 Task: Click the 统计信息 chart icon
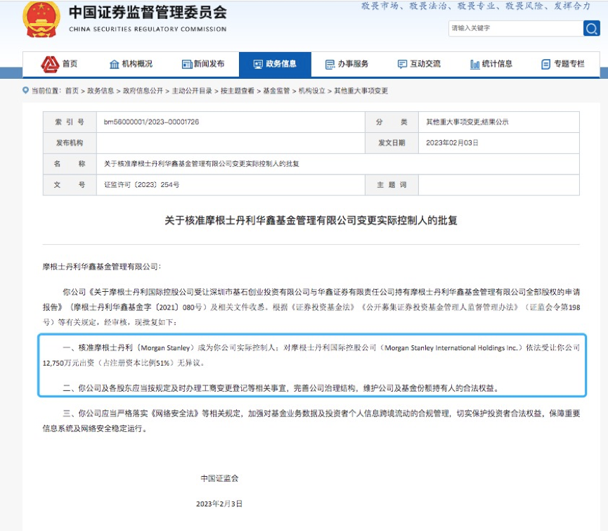tap(474, 64)
